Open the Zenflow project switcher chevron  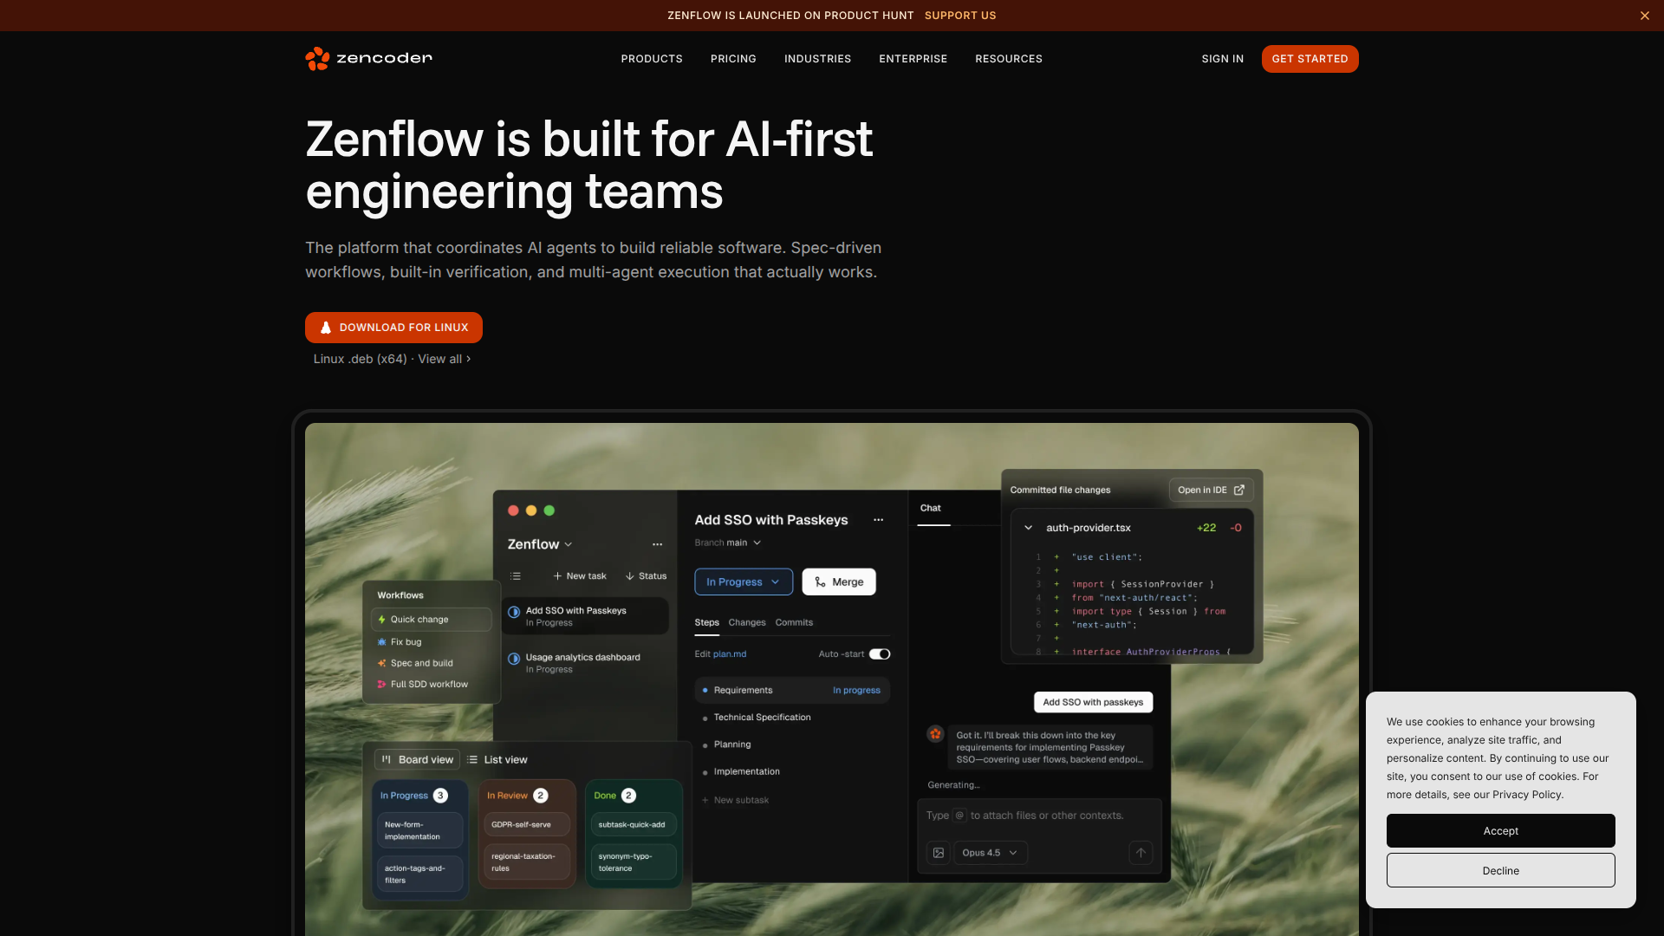[x=569, y=544]
